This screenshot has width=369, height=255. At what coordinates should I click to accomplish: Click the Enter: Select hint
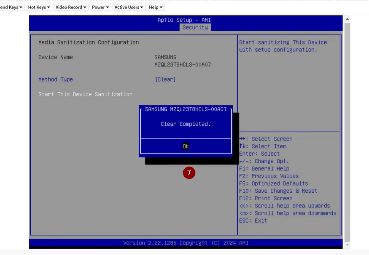click(259, 154)
